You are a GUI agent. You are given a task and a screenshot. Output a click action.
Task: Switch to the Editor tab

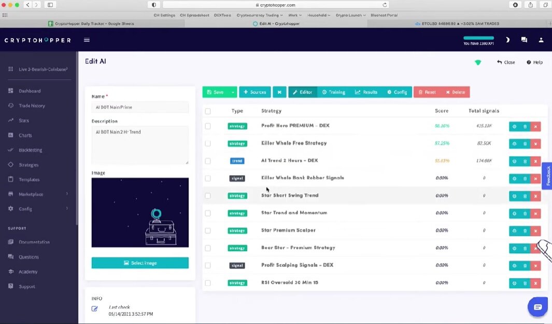(x=302, y=92)
